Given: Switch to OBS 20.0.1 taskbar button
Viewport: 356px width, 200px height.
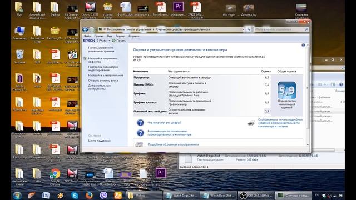Looking at the screenshot, I should tap(256, 196).
